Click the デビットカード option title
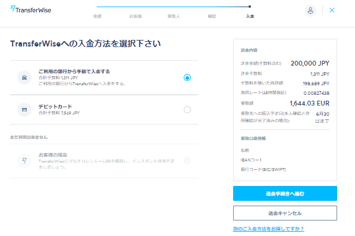 55,107
